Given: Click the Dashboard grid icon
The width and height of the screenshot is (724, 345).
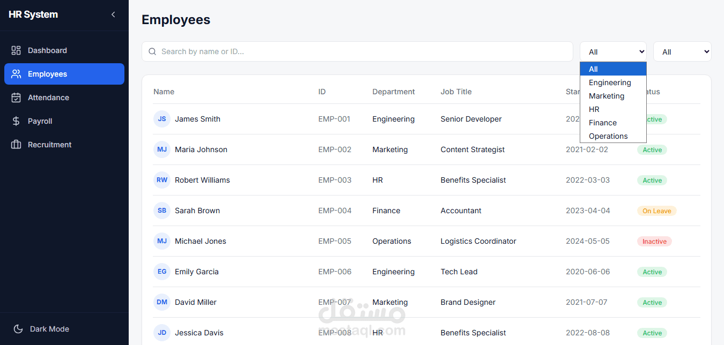Looking at the screenshot, I should point(16,50).
